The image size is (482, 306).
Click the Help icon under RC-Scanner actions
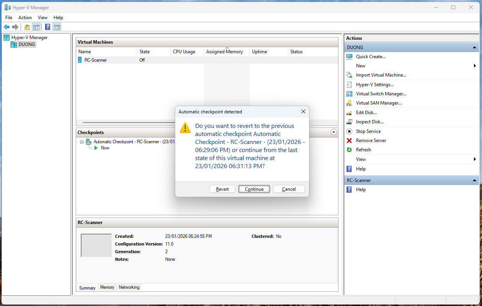(349, 190)
